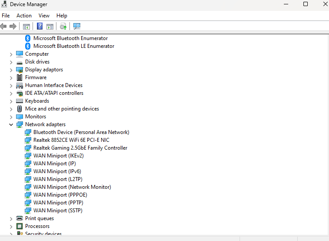
Task: Select Realtek 8852CE WiFi 6E PCI-E NIC
Action: pyautogui.click(x=71, y=140)
